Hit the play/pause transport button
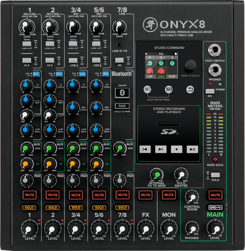Image resolution: width=245 pixels, height=251 pixels. (x=192, y=149)
